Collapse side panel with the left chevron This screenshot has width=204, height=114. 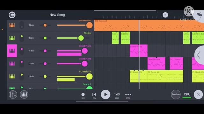point(199,55)
